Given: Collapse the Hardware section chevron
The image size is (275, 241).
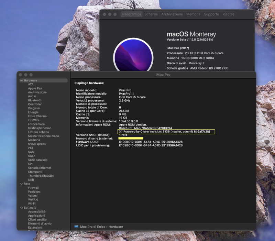Looking at the screenshot, I should pos(21,80).
